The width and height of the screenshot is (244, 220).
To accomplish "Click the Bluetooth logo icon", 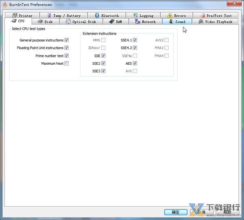I will (97, 15).
